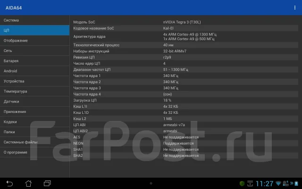Tap the download notification icon
The height and width of the screenshot is (189, 302).
(250, 183)
